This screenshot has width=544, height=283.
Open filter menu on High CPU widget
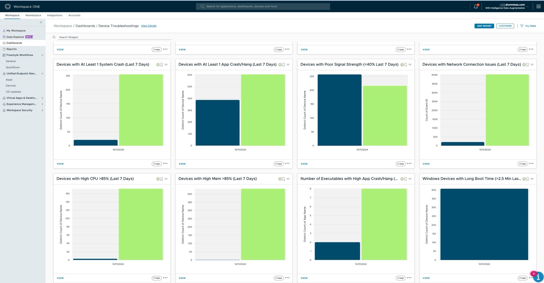tap(166, 179)
